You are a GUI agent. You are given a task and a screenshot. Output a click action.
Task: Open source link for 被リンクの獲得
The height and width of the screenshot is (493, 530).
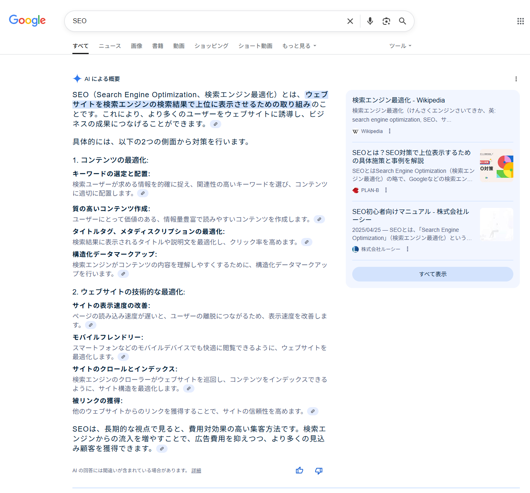[x=313, y=411]
